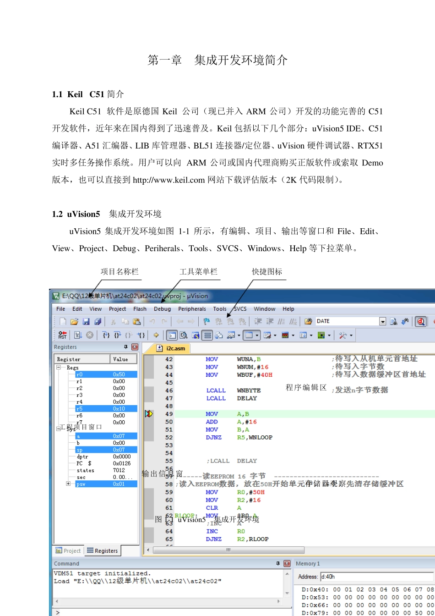Click the Redo arrow icon
Viewport: 435px width, 616px height.
(x=164, y=321)
